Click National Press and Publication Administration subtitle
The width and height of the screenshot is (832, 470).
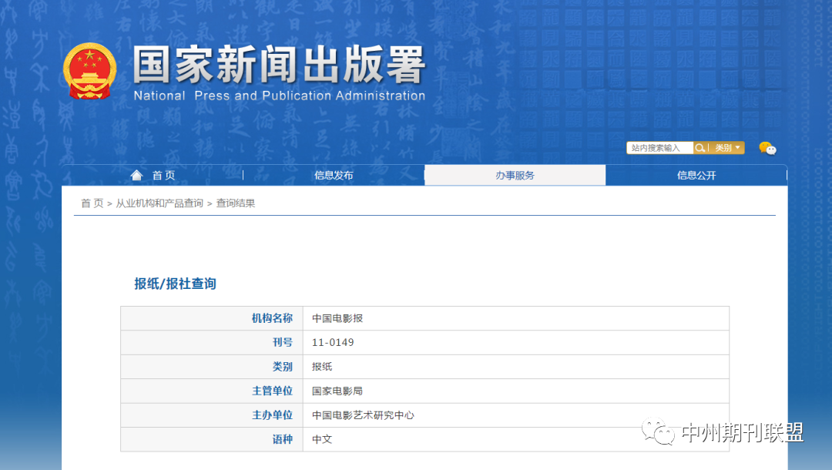tap(279, 96)
